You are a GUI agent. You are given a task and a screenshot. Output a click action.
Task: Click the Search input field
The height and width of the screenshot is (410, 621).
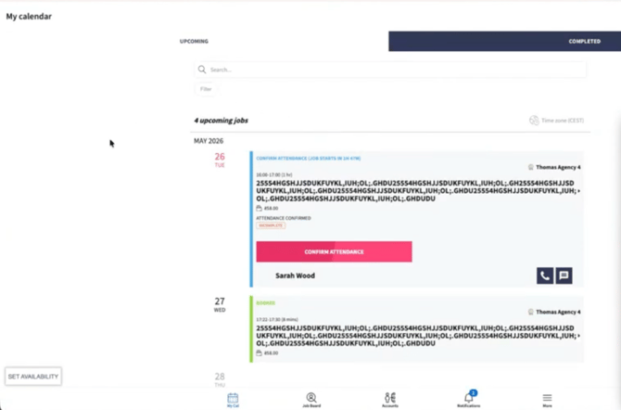[x=390, y=70]
